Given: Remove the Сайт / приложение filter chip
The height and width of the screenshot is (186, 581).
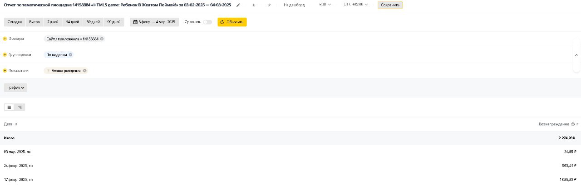Looking at the screenshot, I should click(102, 39).
